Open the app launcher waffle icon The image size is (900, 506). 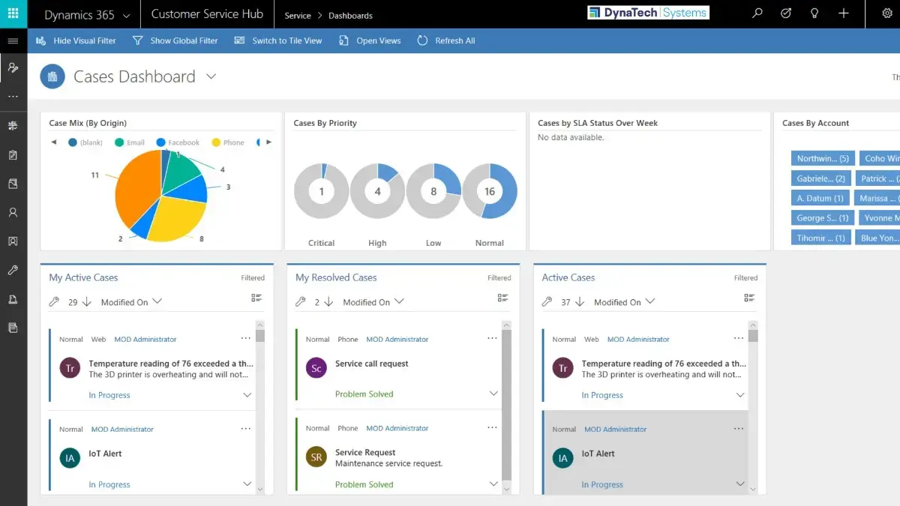pyautogui.click(x=13, y=13)
